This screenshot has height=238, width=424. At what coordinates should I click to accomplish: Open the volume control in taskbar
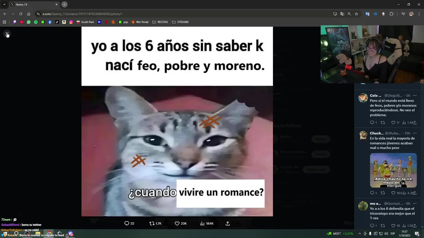386,234
